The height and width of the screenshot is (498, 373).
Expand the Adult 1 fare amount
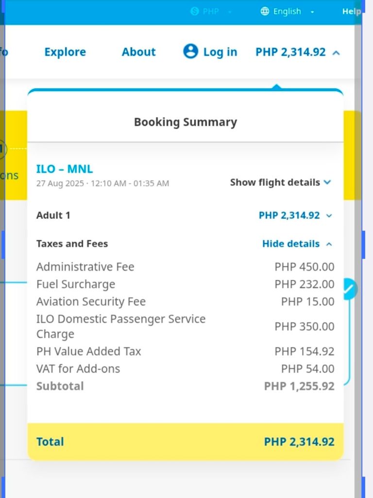click(x=289, y=215)
